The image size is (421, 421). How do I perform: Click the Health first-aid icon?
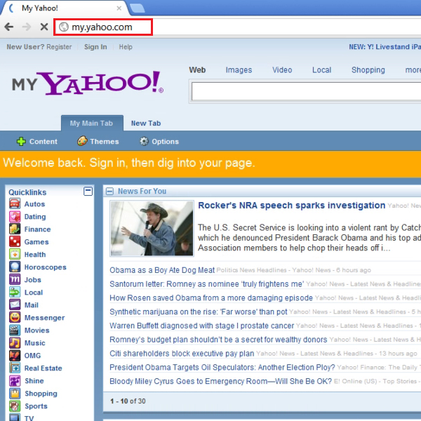pos(15,254)
